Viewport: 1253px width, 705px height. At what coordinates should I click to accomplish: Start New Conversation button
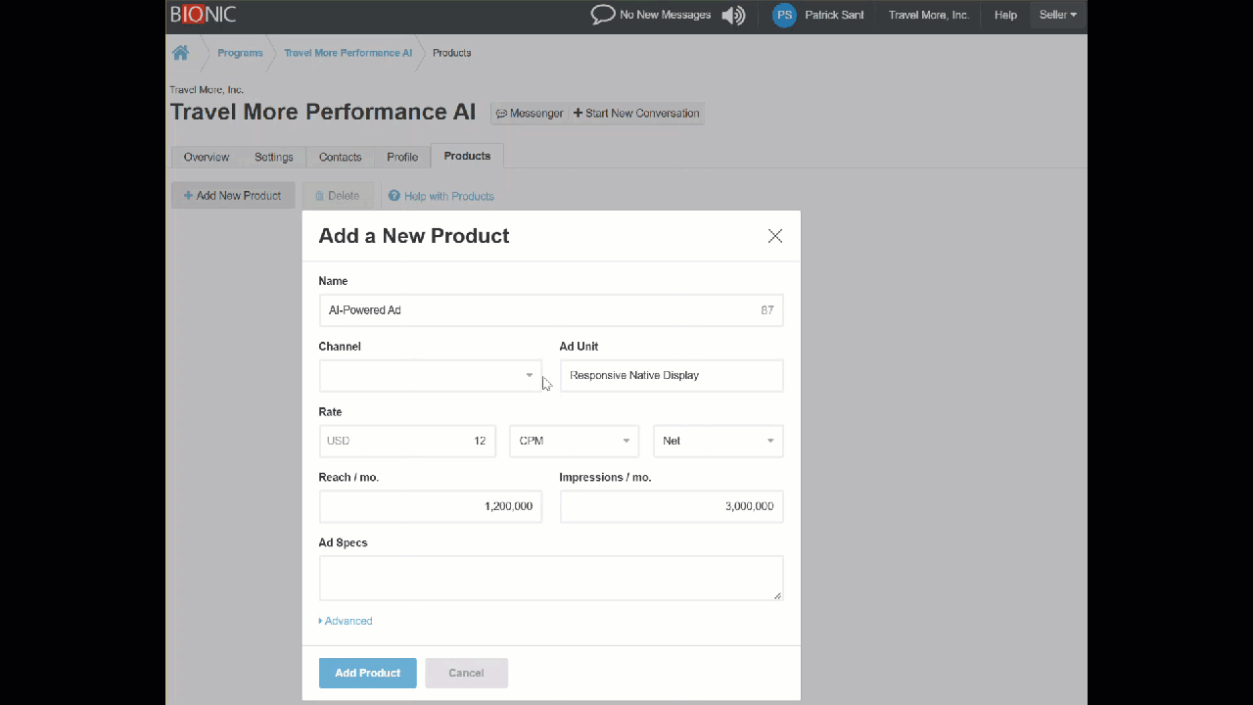pyautogui.click(x=636, y=114)
